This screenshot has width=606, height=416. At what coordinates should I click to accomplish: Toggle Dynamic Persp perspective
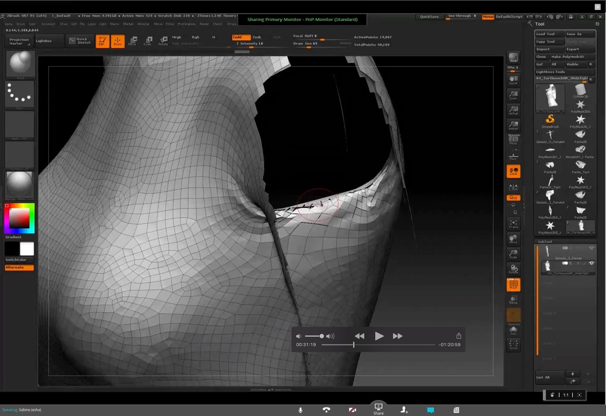coord(513,139)
